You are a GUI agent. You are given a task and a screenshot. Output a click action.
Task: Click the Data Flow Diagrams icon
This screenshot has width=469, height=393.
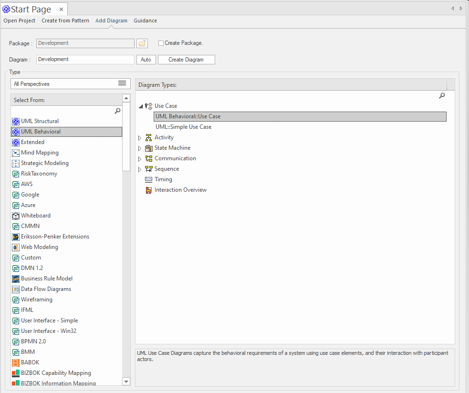pos(16,289)
